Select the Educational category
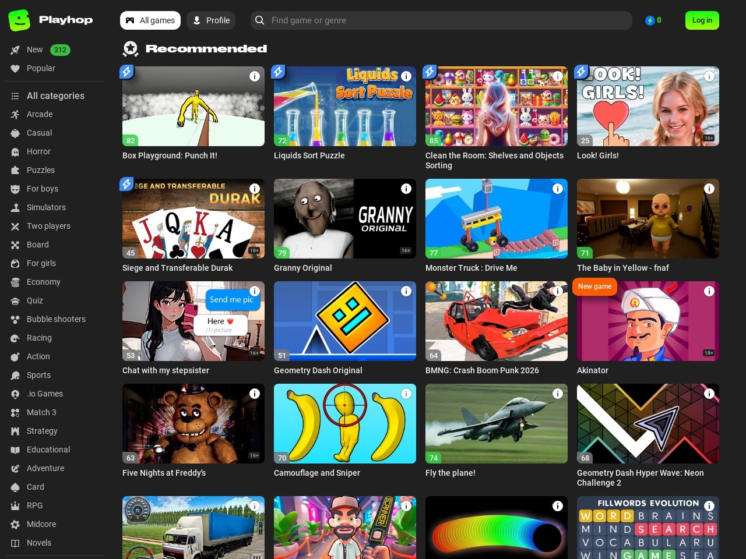746x559 pixels. coord(48,450)
